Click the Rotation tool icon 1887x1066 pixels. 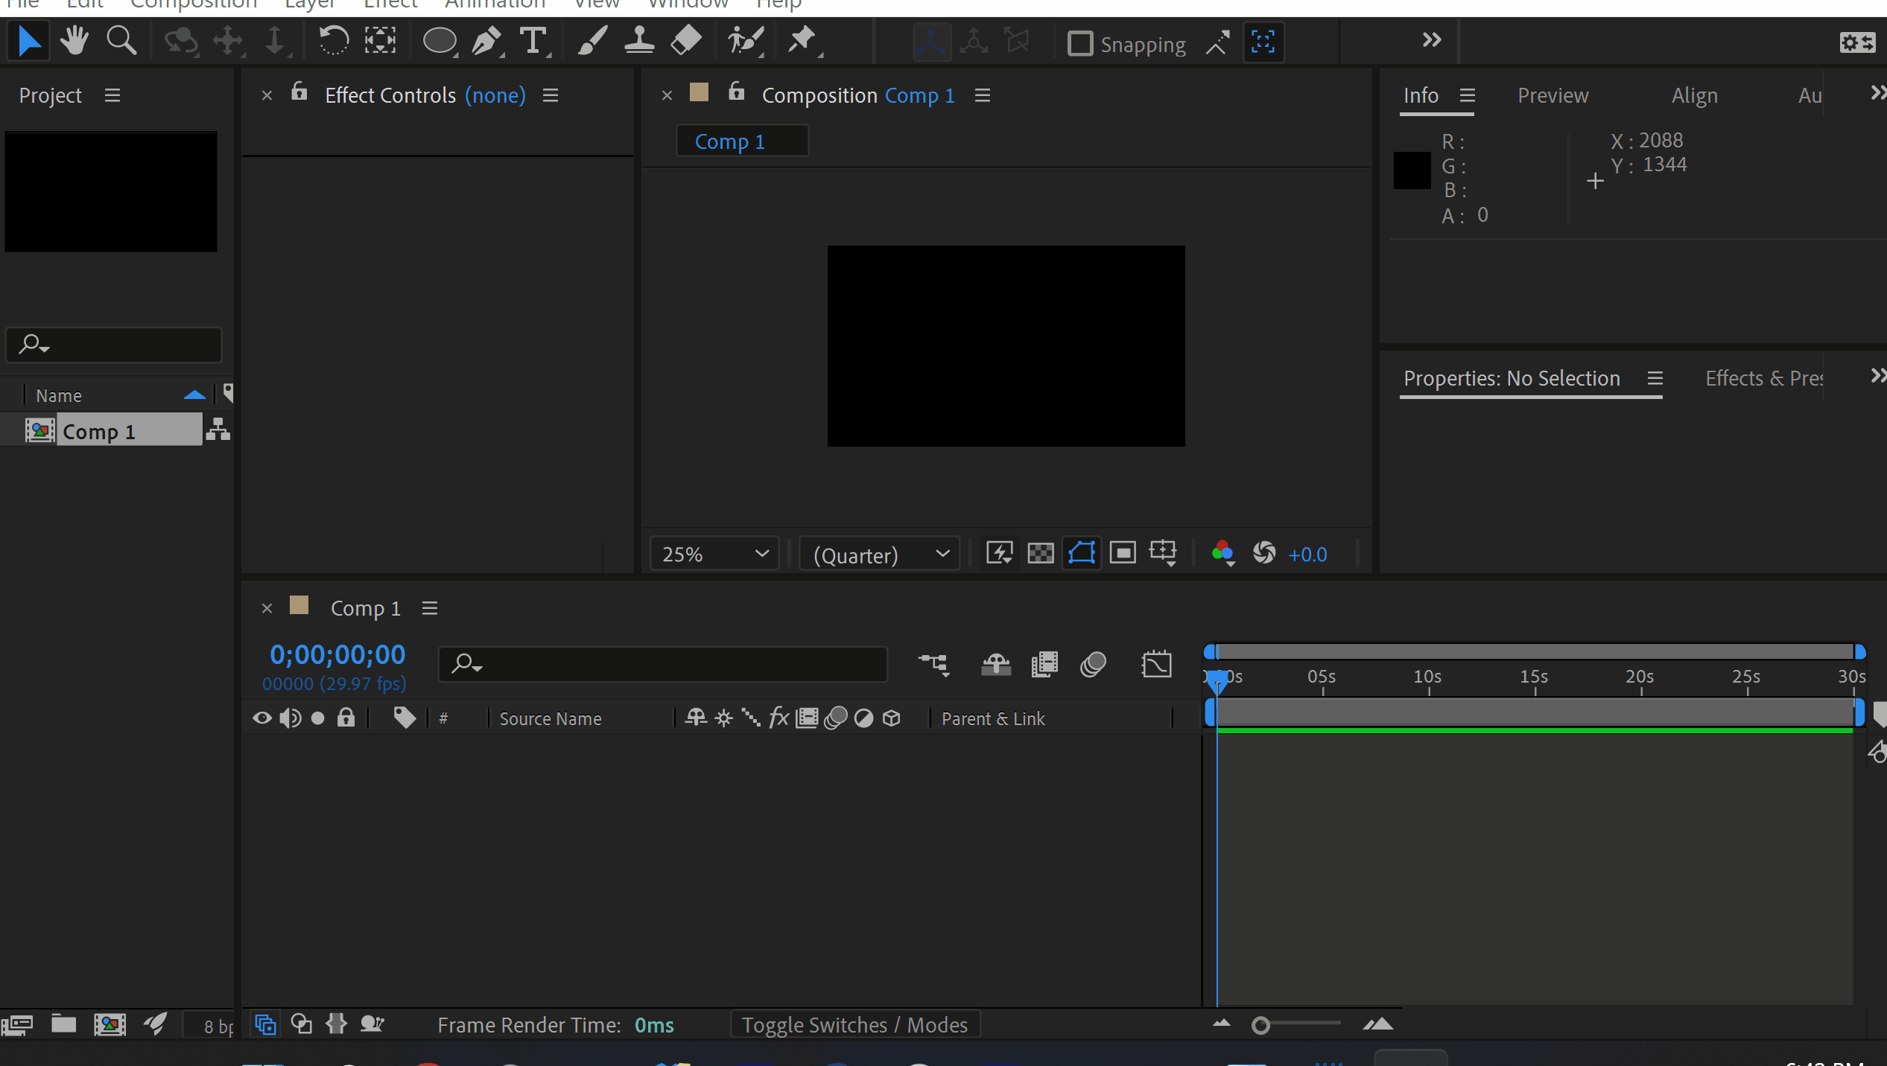(333, 41)
